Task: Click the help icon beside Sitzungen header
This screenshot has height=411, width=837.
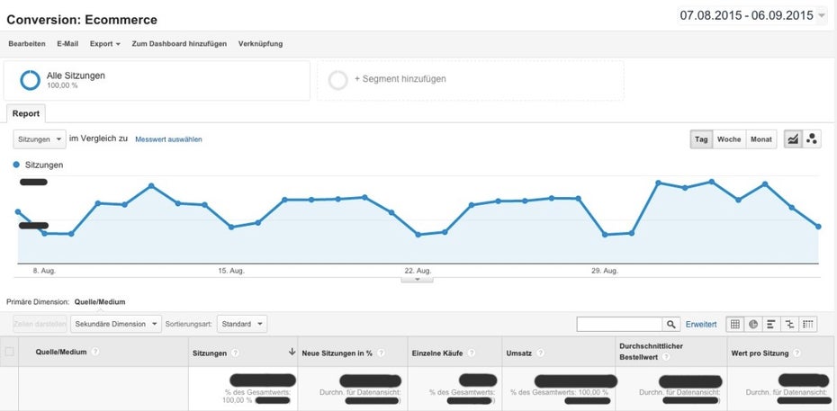Action: point(236,353)
